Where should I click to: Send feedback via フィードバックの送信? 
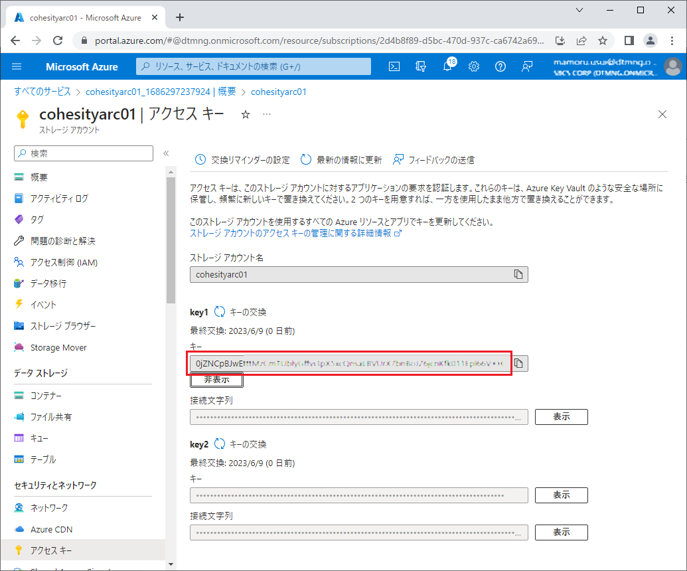[x=433, y=160]
